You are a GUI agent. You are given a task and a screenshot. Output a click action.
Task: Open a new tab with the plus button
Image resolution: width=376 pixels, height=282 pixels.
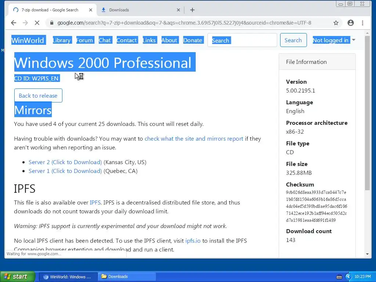pos(192,10)
